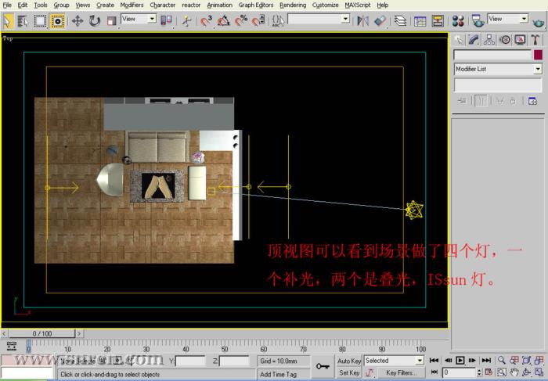
Task: Toggle the selection lock key icon
Action: click(323, 366)
